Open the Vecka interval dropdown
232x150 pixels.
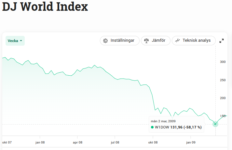pos(15,41)
